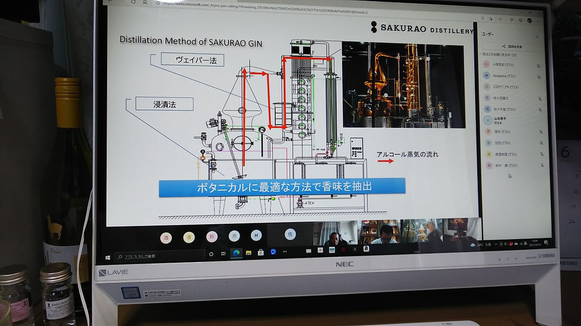Image resolution: width=581 pixels, height=326 pixels.
Task: Show hidden system tray icons
Action: click(496, 244)
